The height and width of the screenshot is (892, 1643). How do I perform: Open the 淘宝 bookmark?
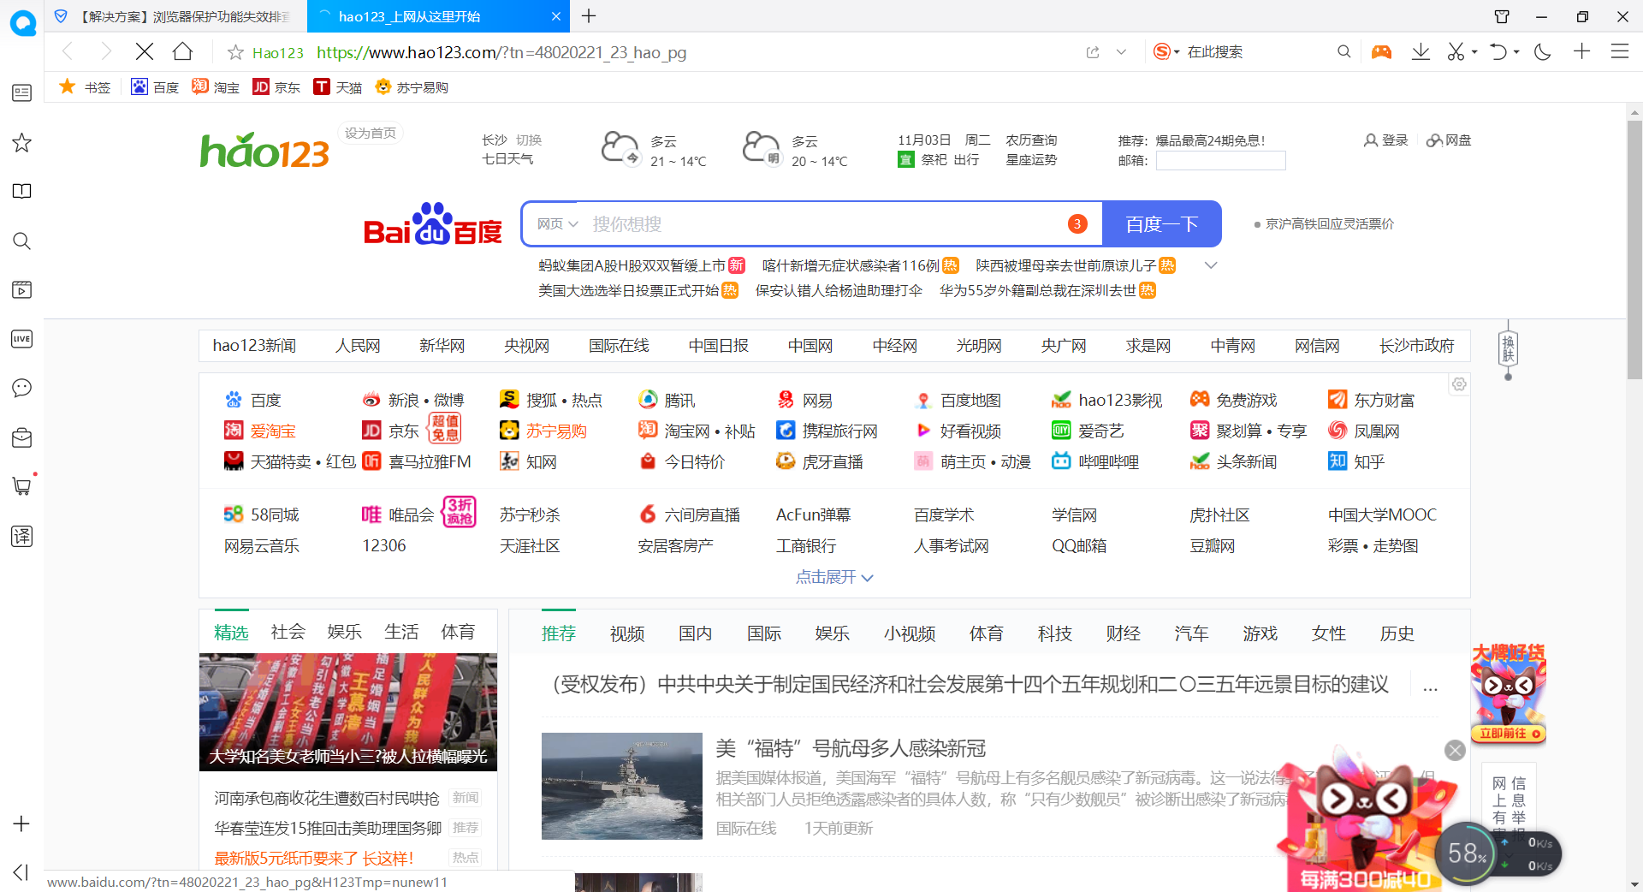(x=216, y=86)
